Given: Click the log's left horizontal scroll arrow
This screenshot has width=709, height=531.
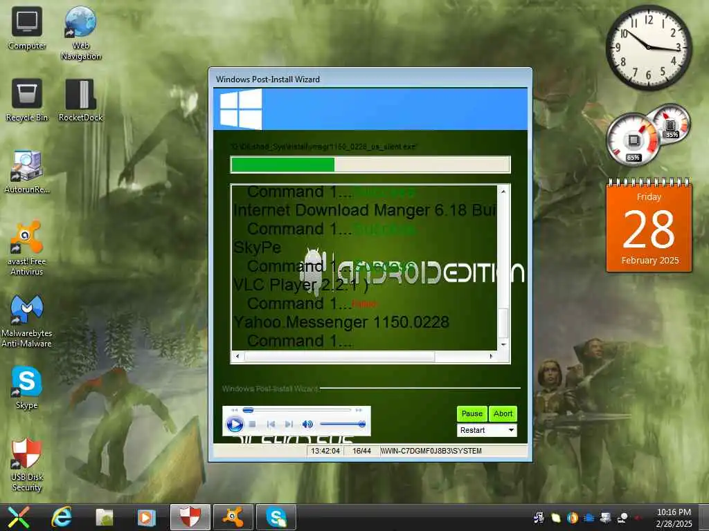Looking at the screenshot, I should pos(237,357).
